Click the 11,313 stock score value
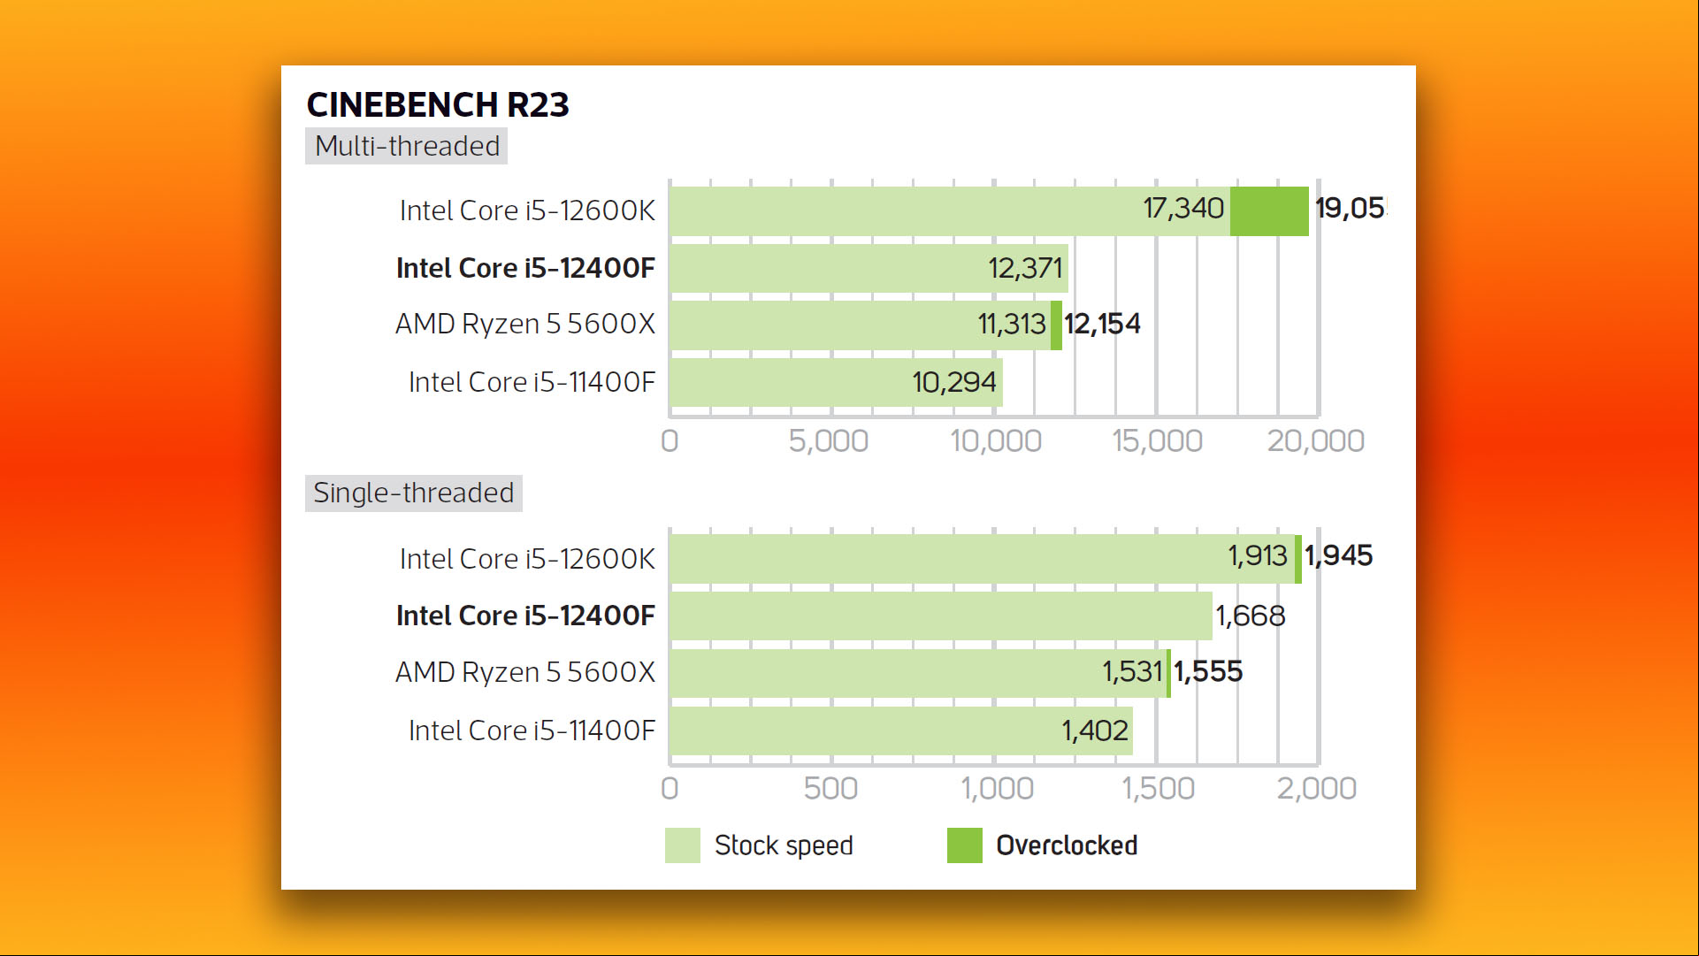This screenshot has width=1699, height=956. [x=1012, y=325]
